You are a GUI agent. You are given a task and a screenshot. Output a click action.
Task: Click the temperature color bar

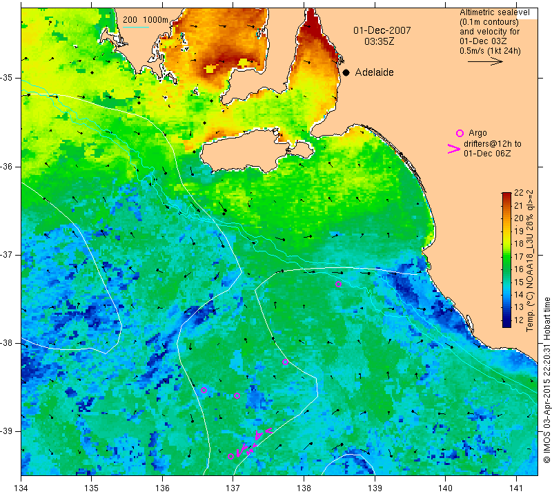point(506,260)
